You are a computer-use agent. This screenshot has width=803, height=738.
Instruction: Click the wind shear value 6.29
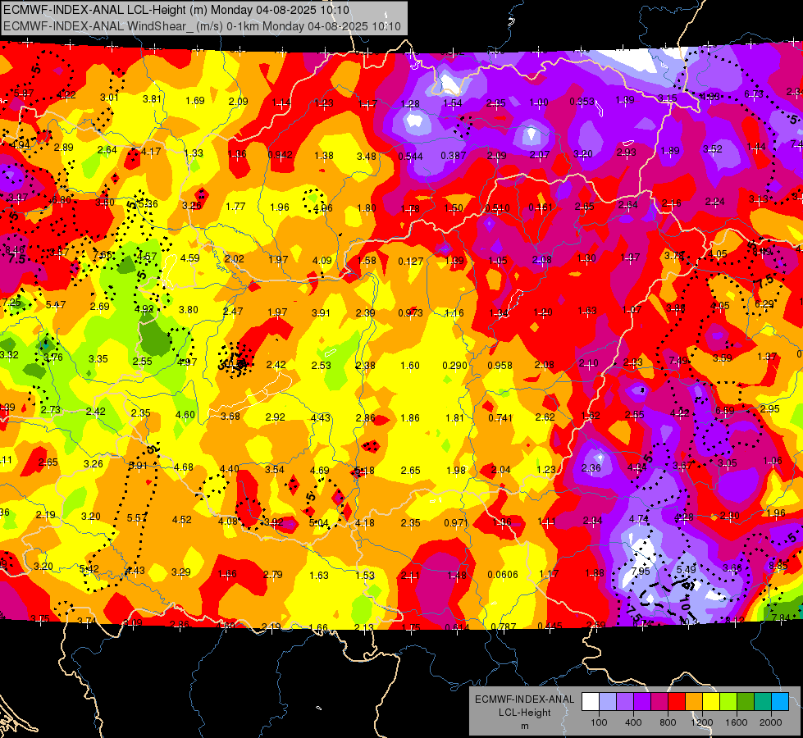coord(764,303)
